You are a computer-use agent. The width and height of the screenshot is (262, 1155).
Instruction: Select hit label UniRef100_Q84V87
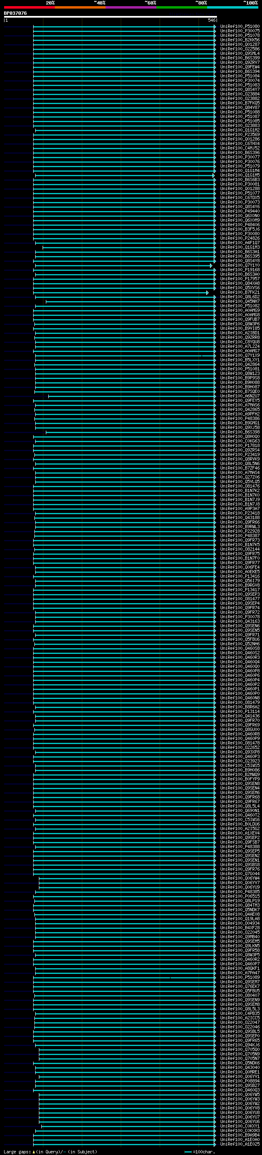[239, 108]
